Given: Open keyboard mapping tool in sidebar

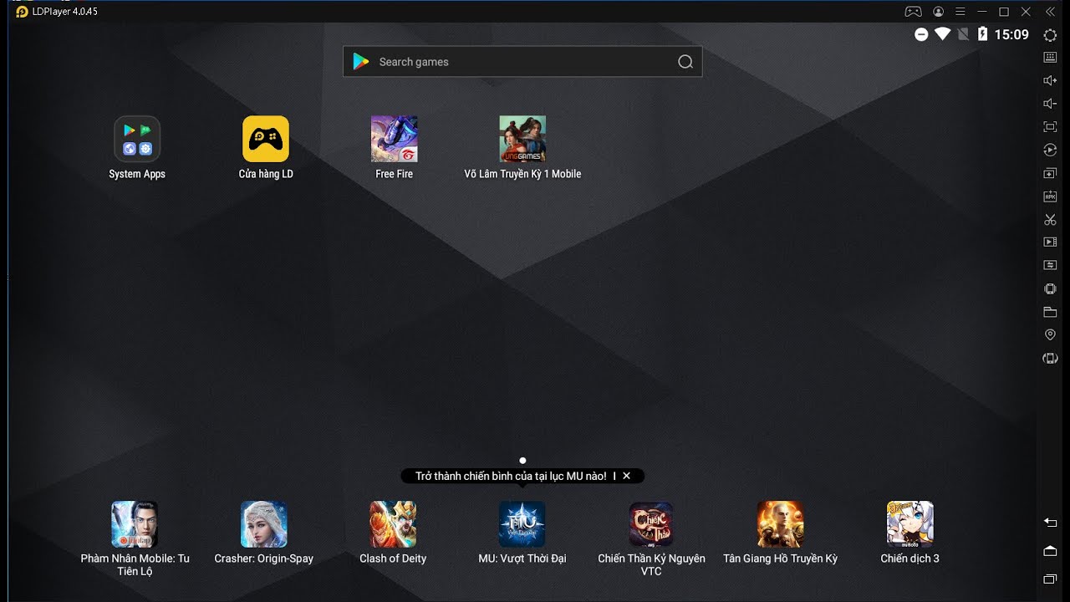Looking at the screenshot, I should click(1050, 58).
